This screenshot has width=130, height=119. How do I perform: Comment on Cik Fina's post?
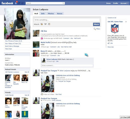click(66, 38)
